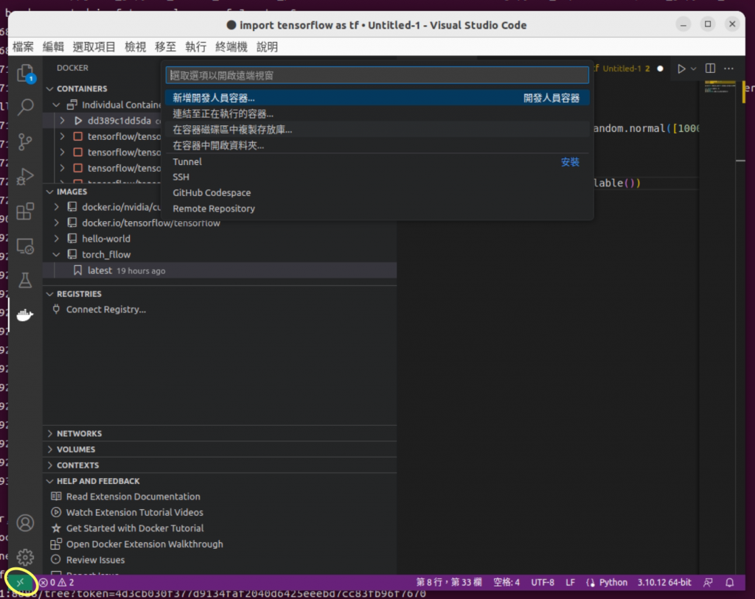Viewport: 755px width, 599px height.
Task: Choose 連結至正在執行的容器... option
Action: (377, 114)
